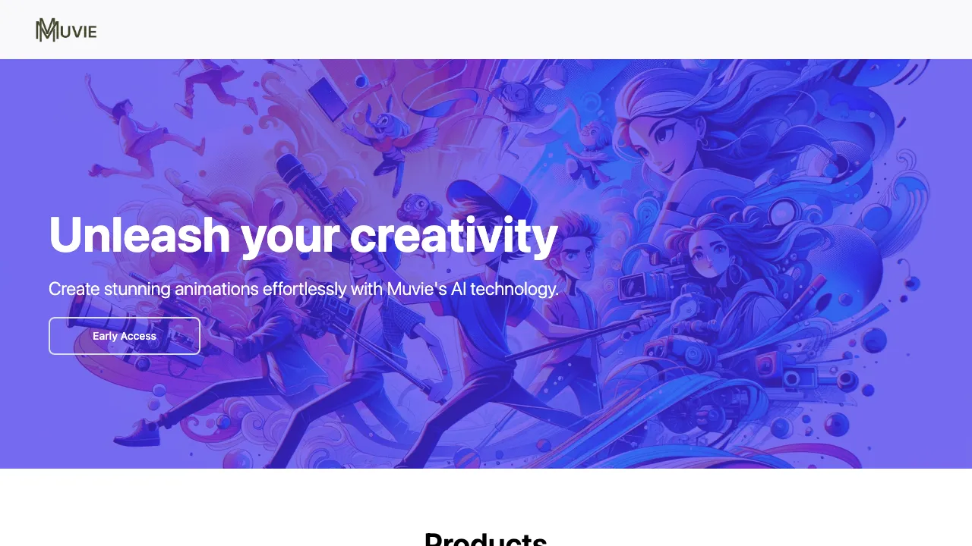Viewport: 972px width, 546px height.
Task: Click the word "Unleash" in the headline
Action: click(139, 235)
